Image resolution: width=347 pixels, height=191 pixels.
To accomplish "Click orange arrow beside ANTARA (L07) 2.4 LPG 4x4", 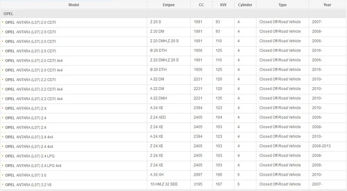I will (3, 165).
